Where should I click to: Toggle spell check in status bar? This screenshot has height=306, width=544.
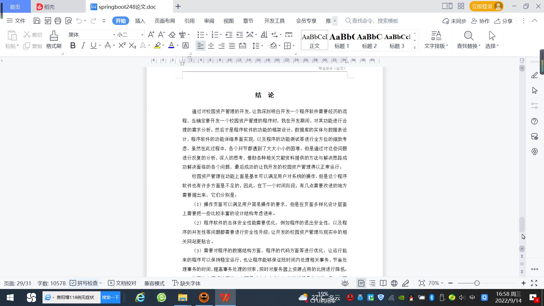[x=84, y=283]
